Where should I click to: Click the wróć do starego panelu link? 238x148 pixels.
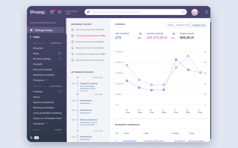[72, 12]
